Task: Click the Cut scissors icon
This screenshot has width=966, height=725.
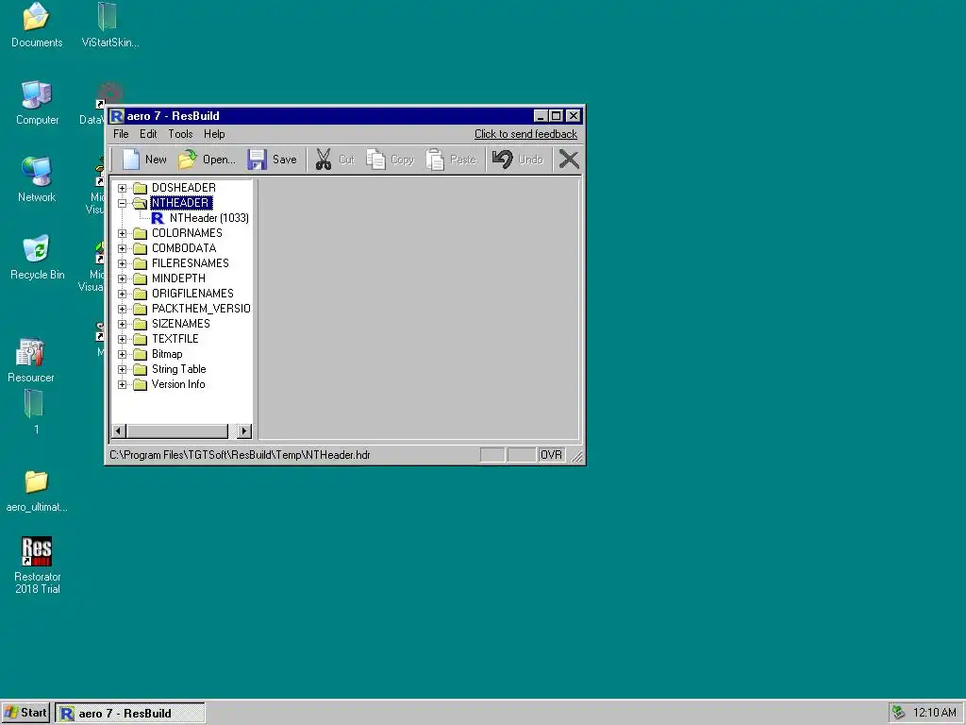Action: 324,160
